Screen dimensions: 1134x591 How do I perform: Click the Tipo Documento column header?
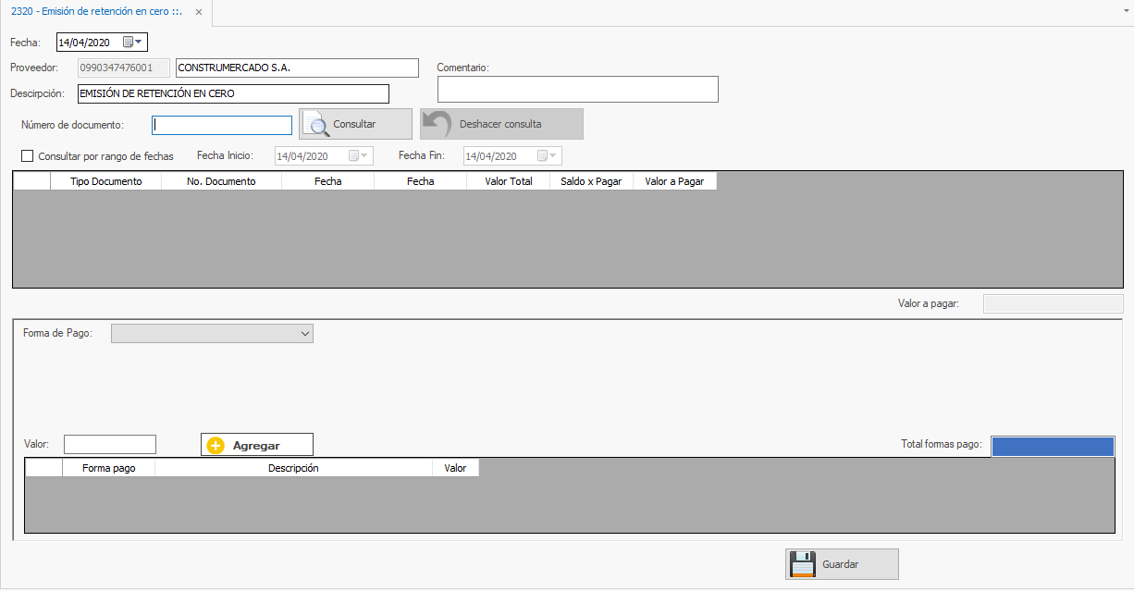click(x=105, y=181)
